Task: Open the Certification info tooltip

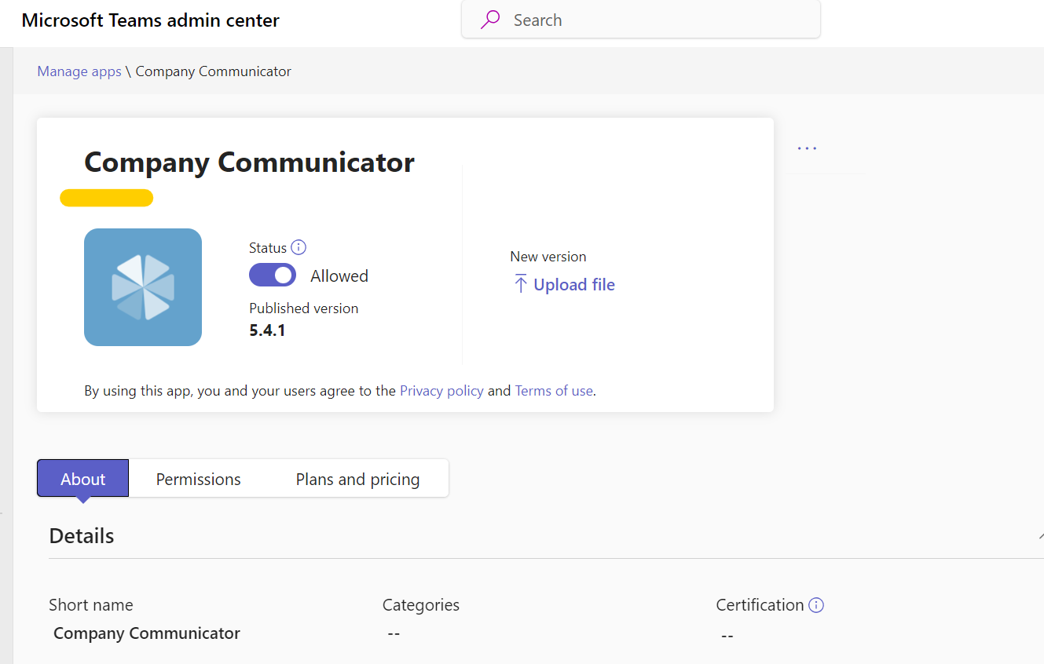Action: [x=816, y=604]
